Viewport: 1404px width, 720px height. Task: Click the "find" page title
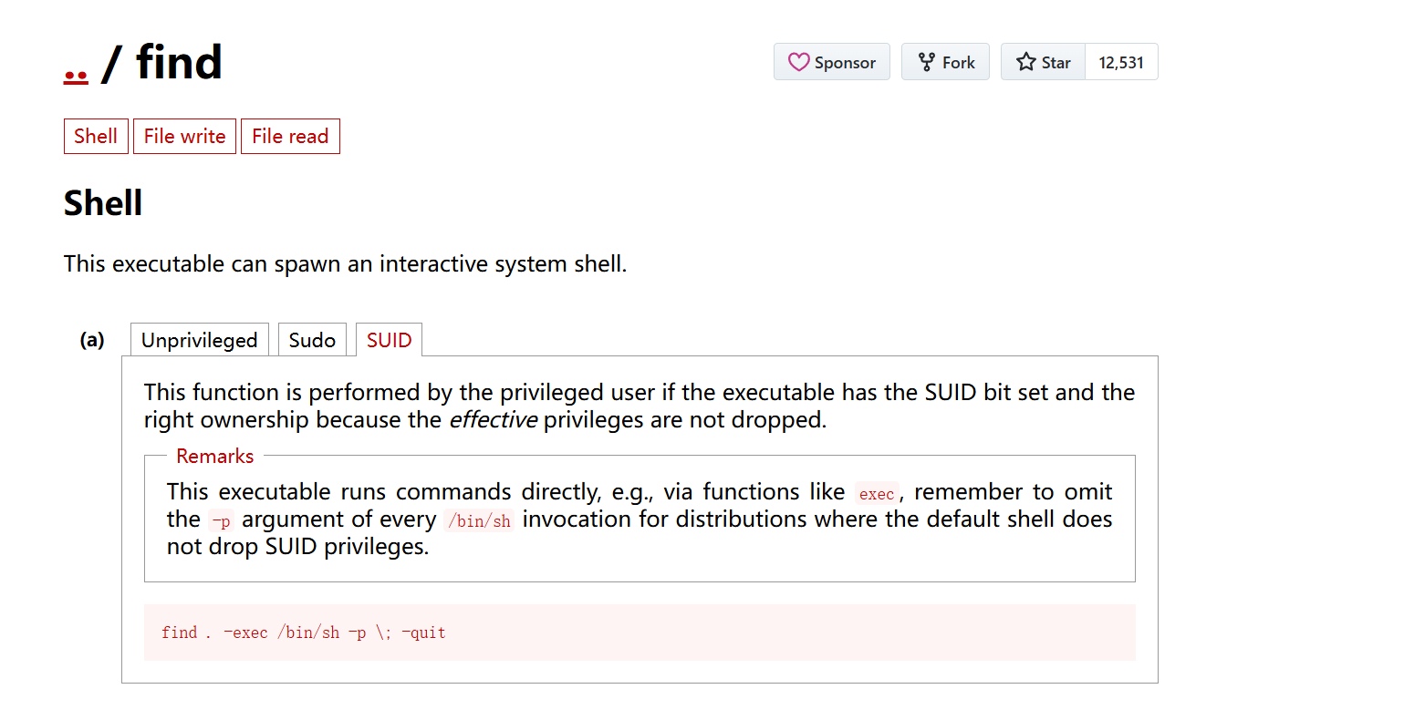tap(179, 62)
